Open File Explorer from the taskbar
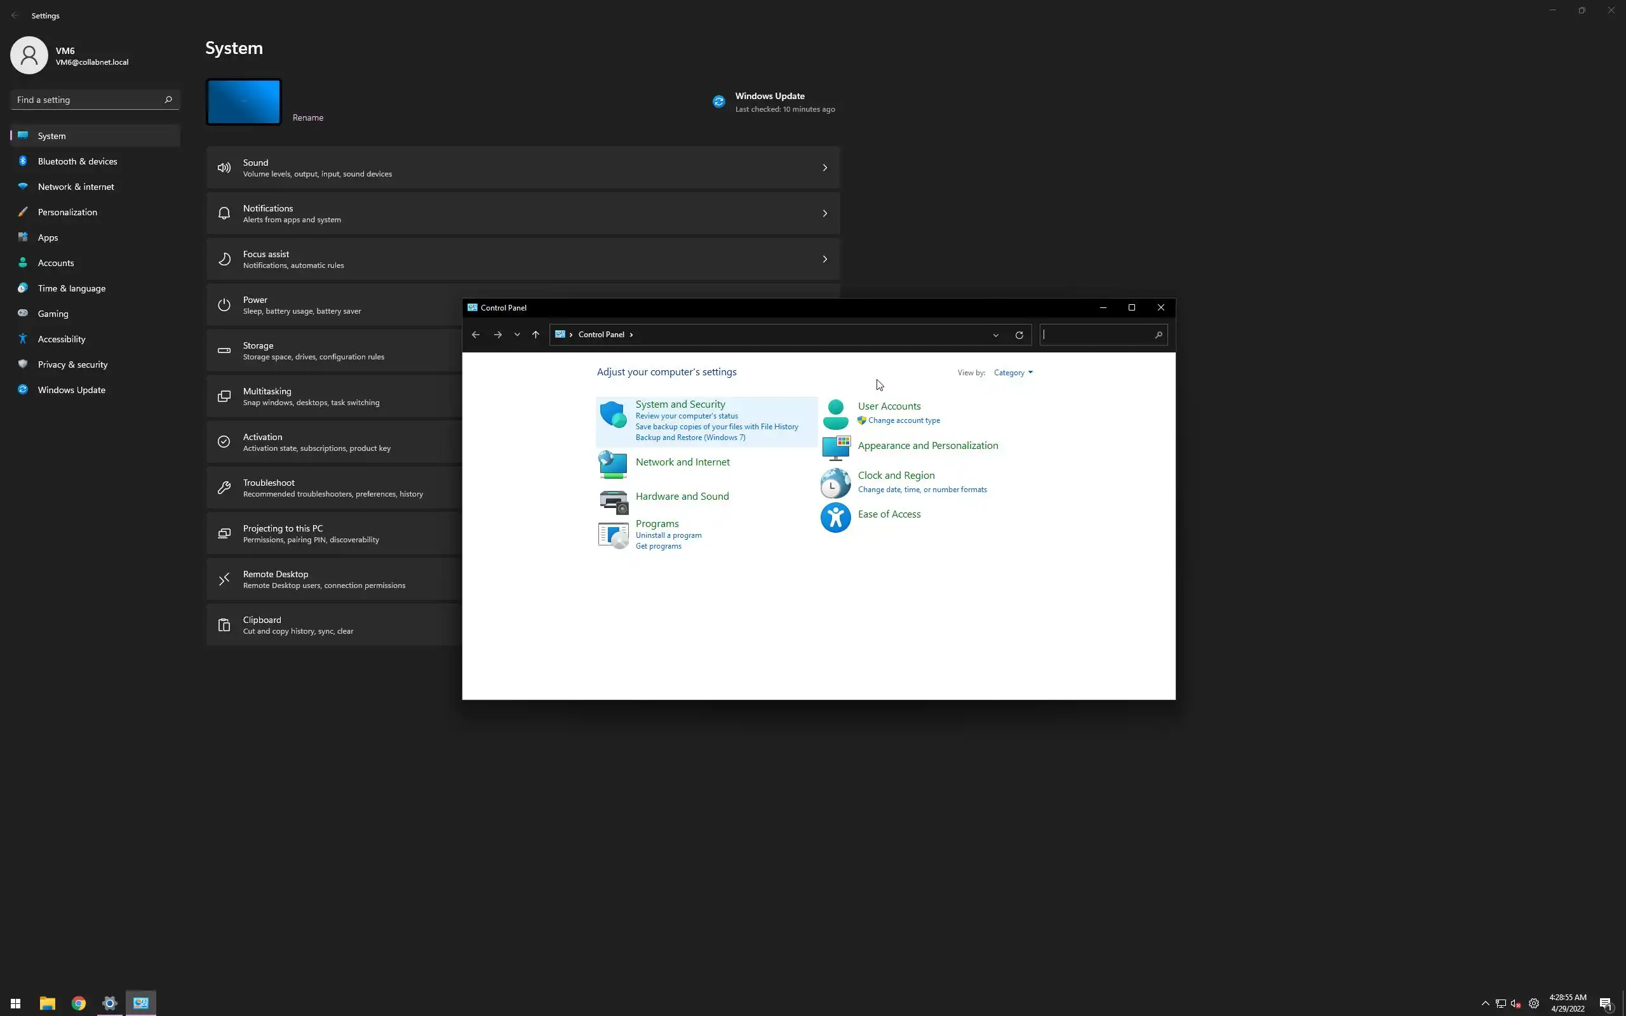 click(x=47, y=1003)
